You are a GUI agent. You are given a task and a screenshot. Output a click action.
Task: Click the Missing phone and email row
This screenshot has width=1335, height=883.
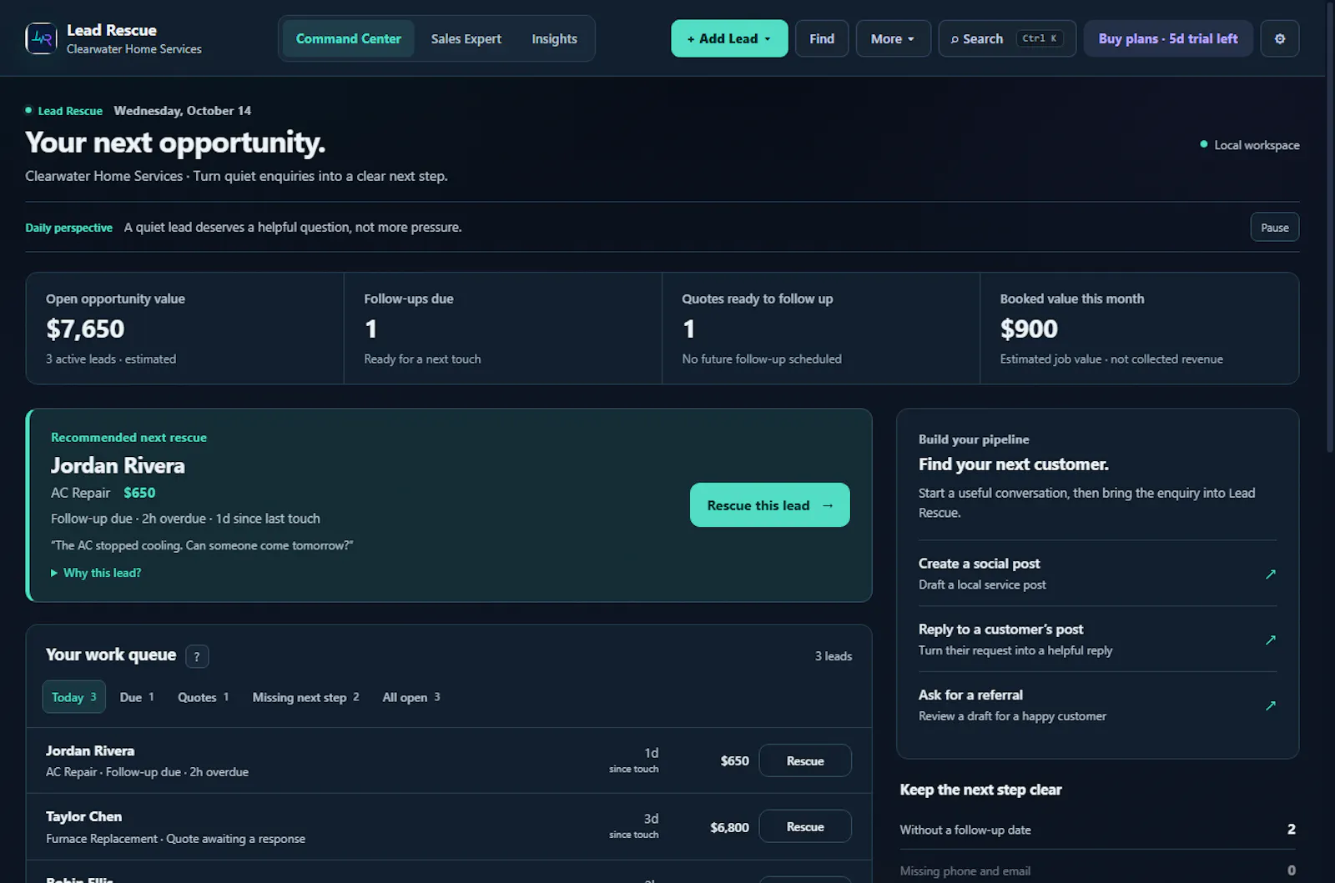[1097, 870]
